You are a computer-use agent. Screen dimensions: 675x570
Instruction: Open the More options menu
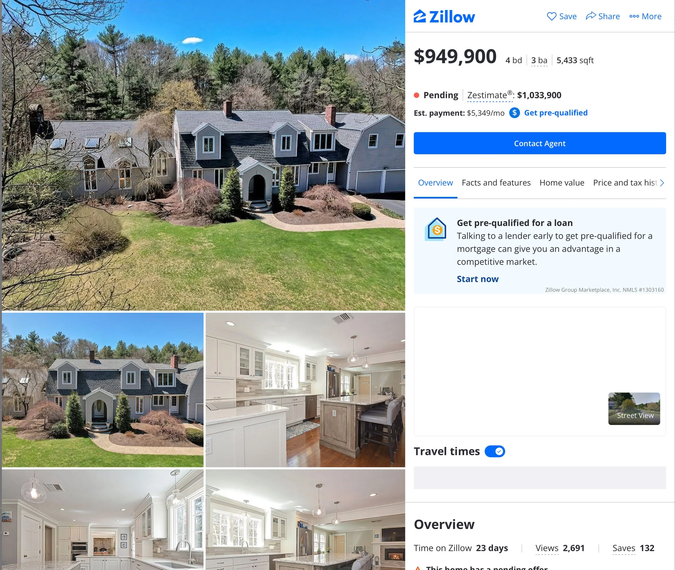coord(645,16)
